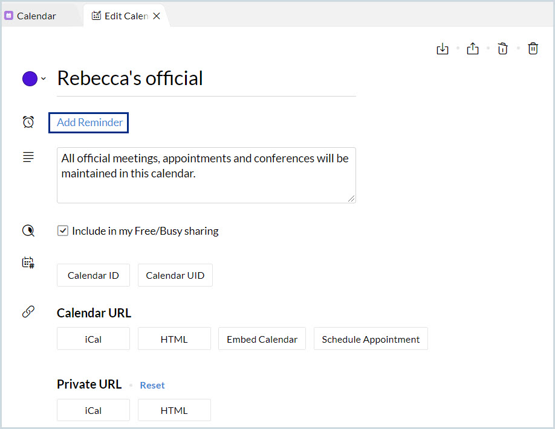The image size is (555, 429).
Task: Click the open-lid trash icon
Action: tap(503, 49)
